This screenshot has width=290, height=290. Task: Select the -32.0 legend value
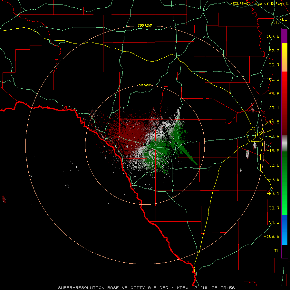[273, 165]
